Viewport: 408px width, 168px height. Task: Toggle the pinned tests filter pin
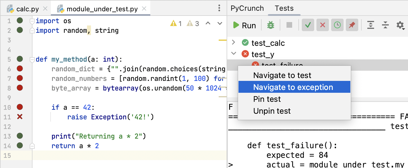352,25
